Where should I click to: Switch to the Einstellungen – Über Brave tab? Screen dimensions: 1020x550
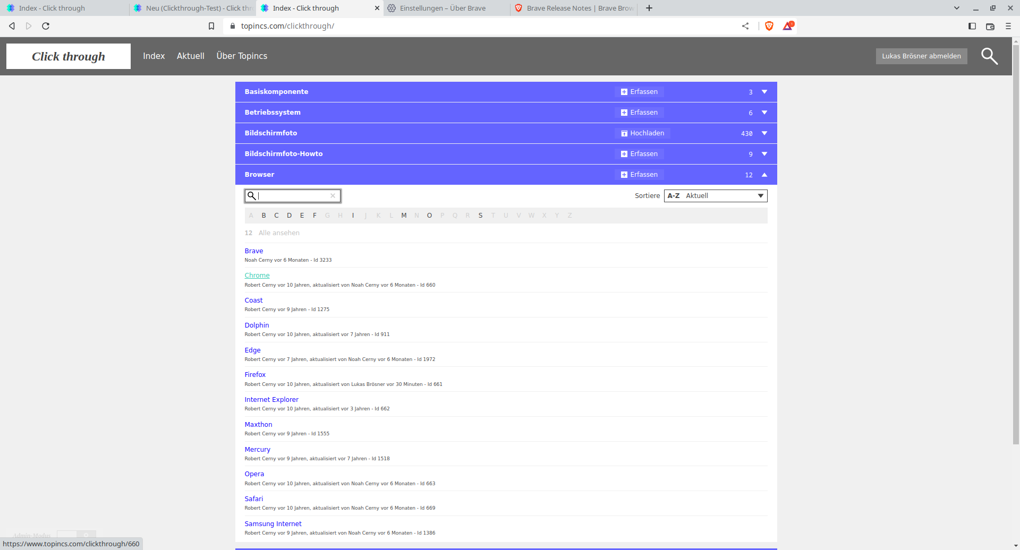coord(443,8)
